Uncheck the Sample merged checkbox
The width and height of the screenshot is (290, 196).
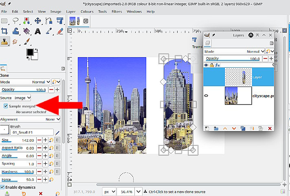5,106
